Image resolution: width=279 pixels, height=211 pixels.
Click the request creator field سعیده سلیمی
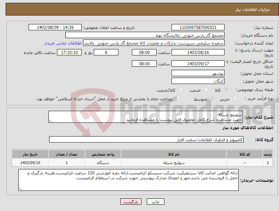coord(154,43)
